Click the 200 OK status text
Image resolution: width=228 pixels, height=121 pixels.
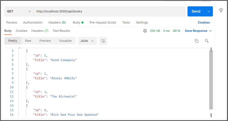click(x=155, y=31)
